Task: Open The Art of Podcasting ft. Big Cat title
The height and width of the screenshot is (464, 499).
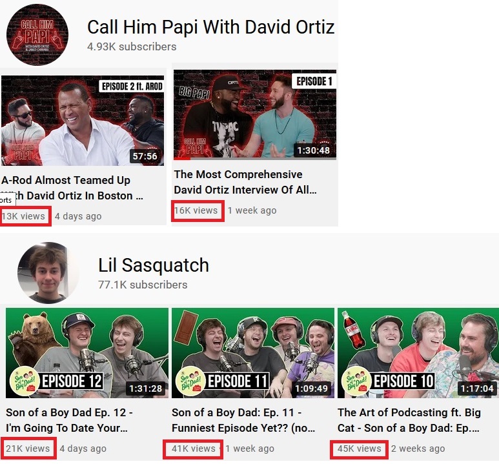Action: pos(409,420)
